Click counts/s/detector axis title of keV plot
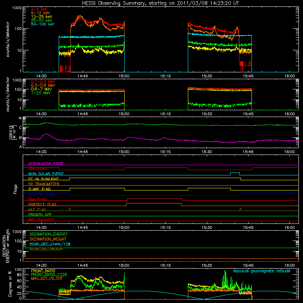Image resolution: width=303 pixels, height=303 pixels. pos(8,39)
